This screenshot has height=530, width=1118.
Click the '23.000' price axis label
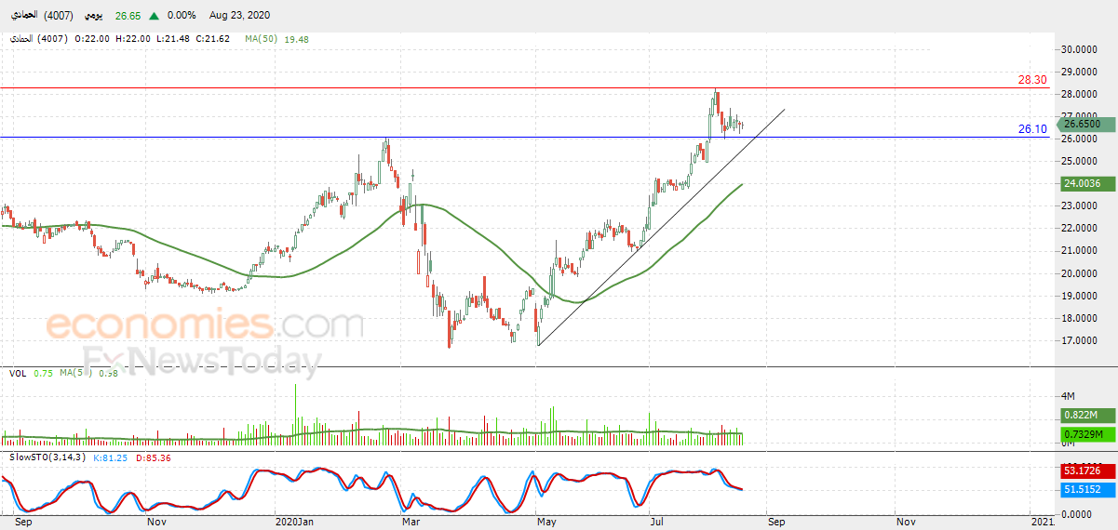pyautogui.click(x=1078, y=206)
